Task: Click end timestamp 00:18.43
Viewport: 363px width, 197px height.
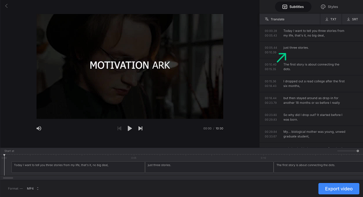Action: pyautogui.click(x=270, y=86)
